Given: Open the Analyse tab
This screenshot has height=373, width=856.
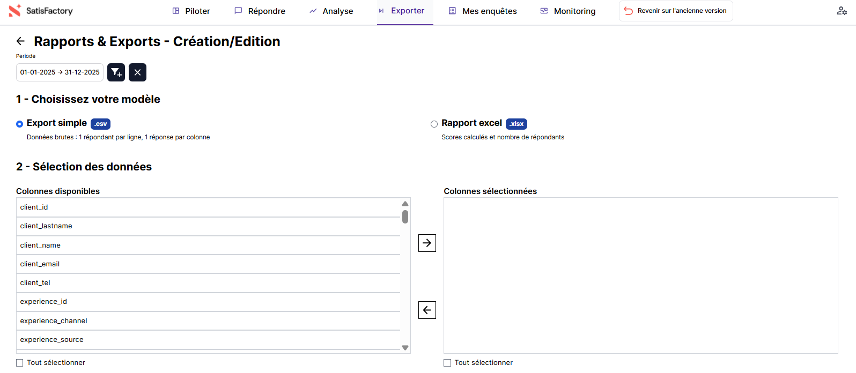Looking at the screenshot, I should [331, 11].
